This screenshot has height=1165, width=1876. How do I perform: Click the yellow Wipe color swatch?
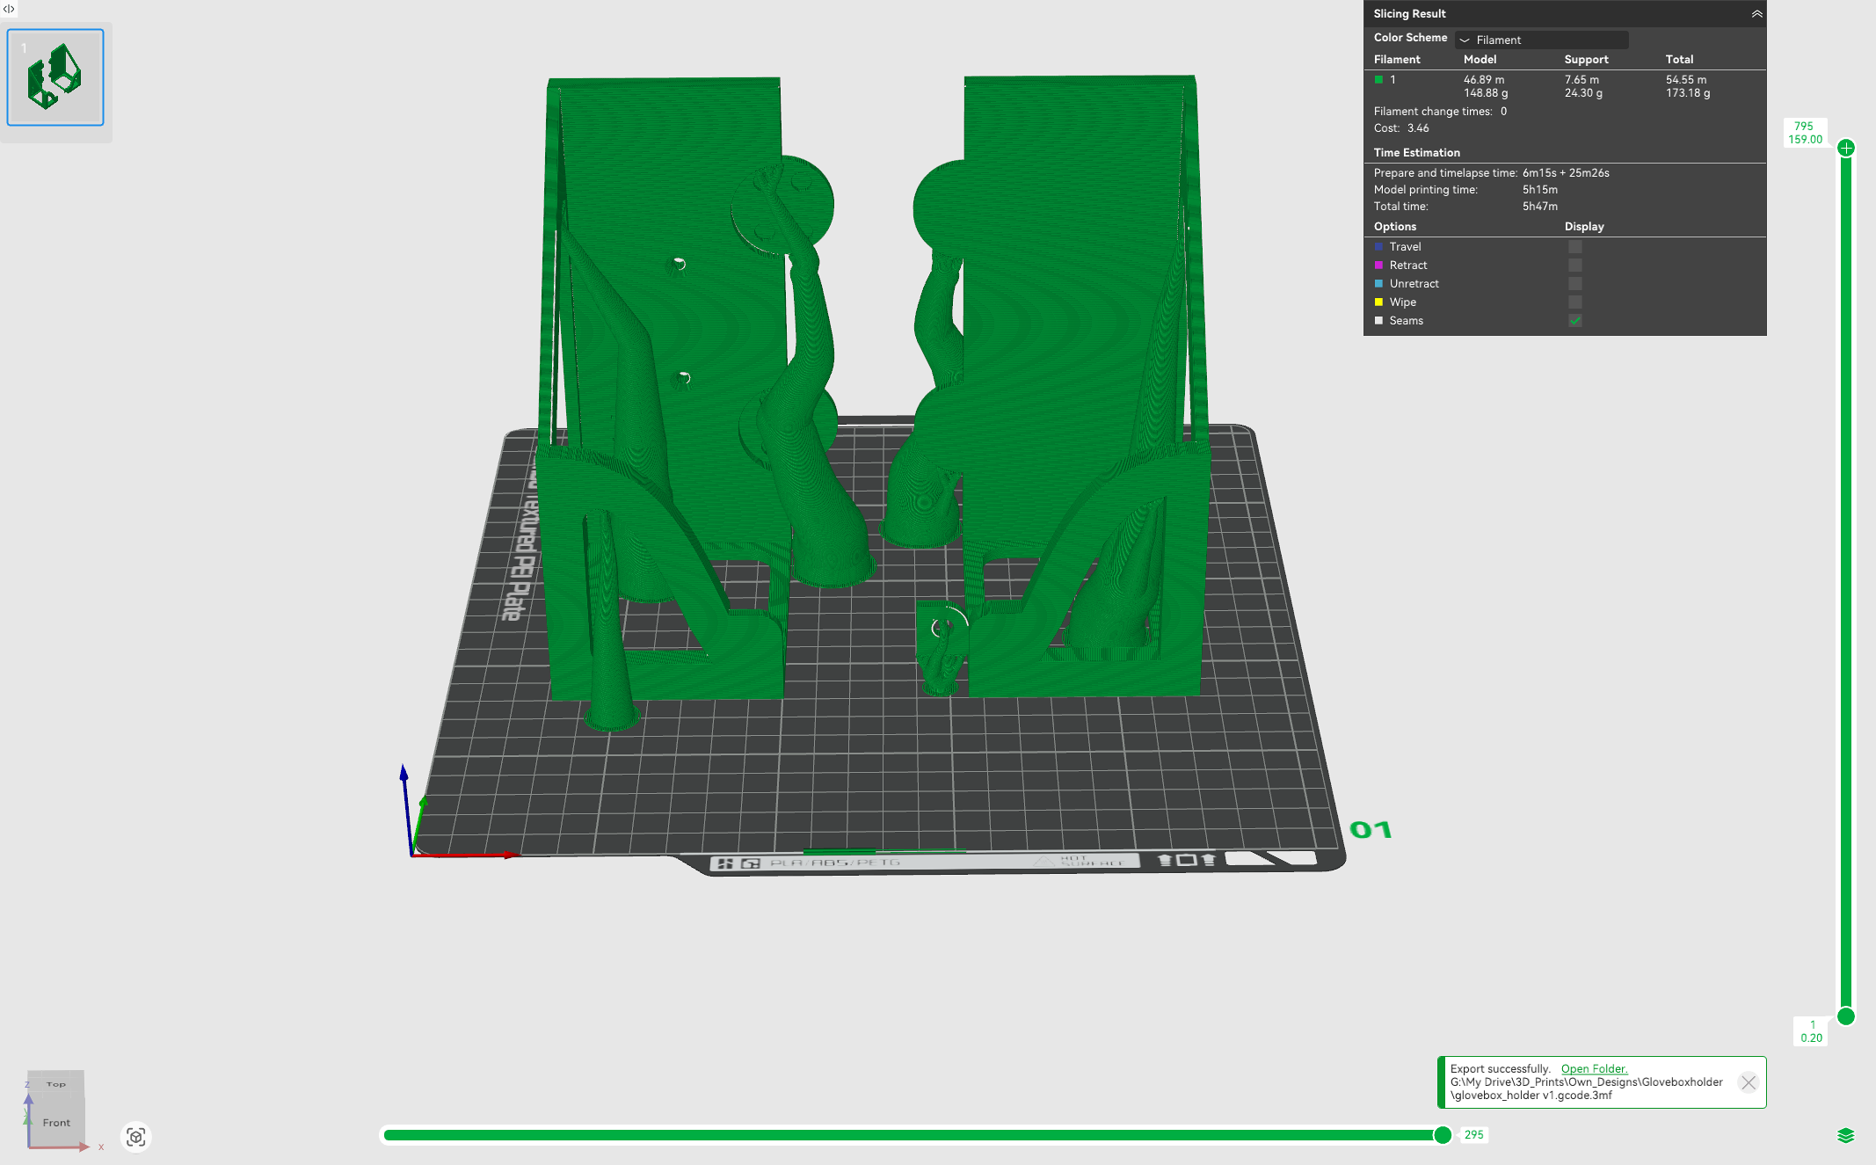tap(1378, 302)
